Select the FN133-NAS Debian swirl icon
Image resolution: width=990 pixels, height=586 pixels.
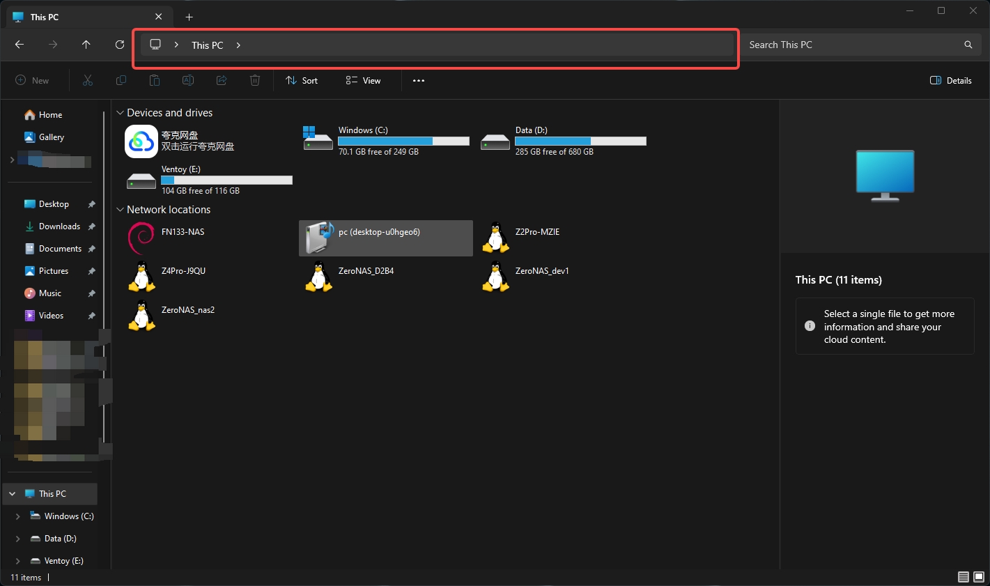click(141, 238)
